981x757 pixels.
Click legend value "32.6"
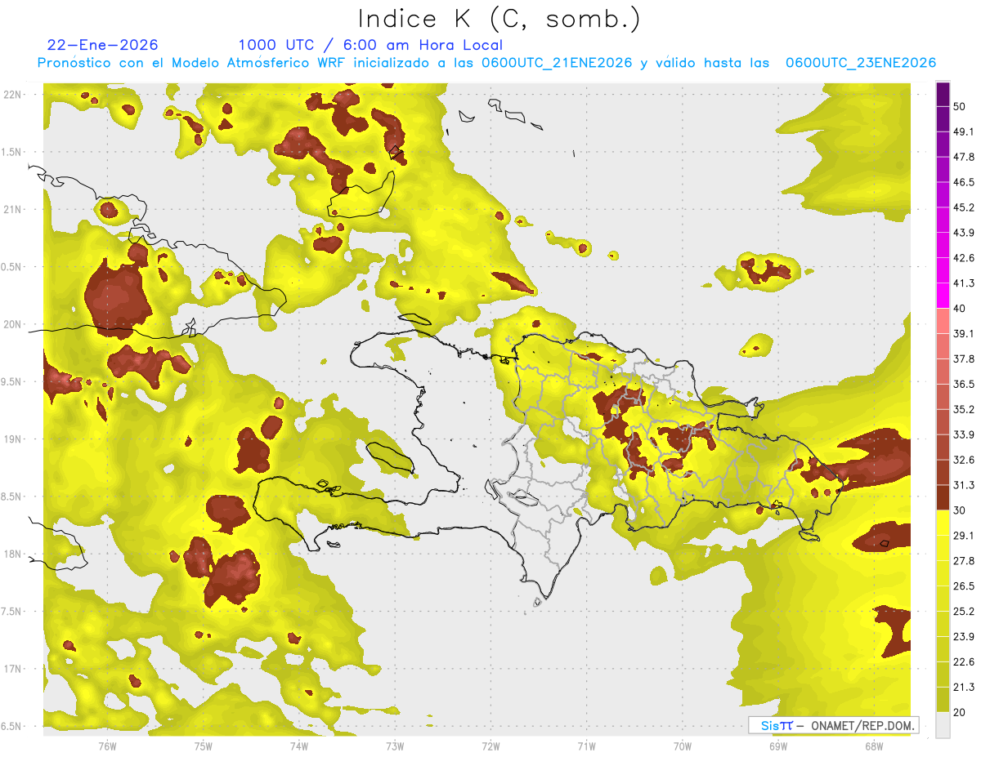click(x=963, y=460)
